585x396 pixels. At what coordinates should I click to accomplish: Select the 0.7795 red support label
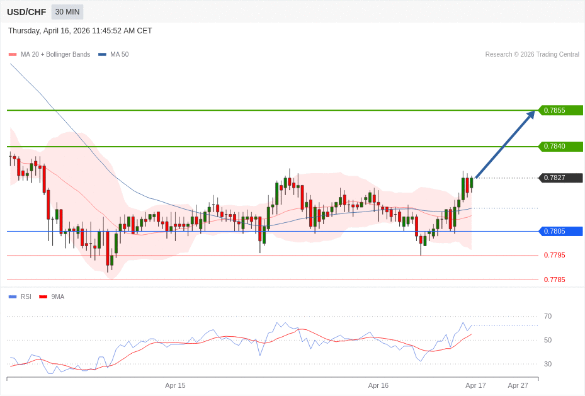(554, 255)
